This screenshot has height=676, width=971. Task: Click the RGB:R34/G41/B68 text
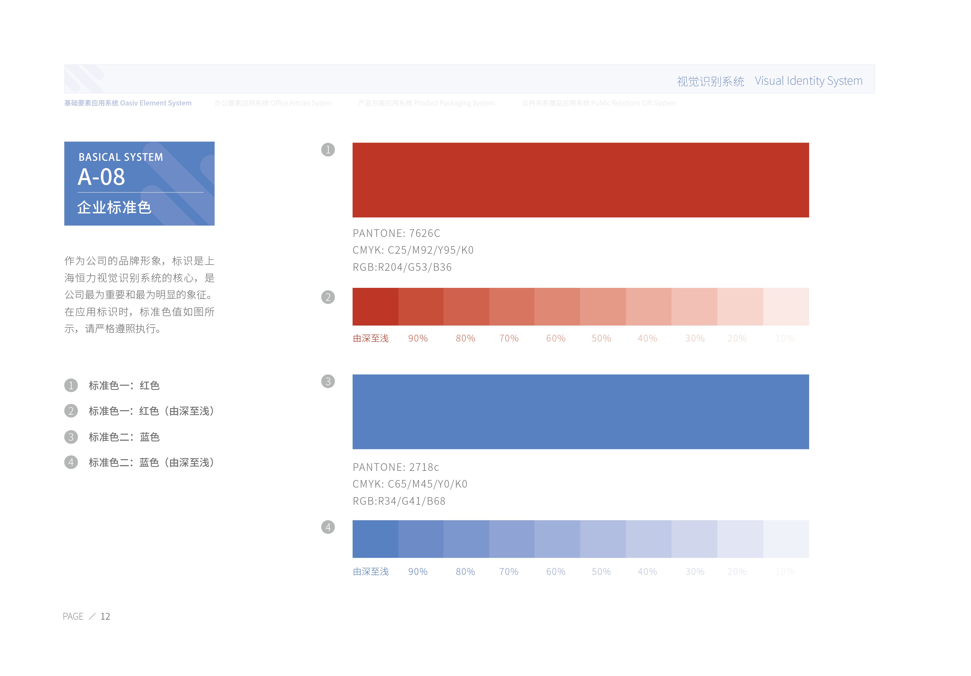(399, 501)
